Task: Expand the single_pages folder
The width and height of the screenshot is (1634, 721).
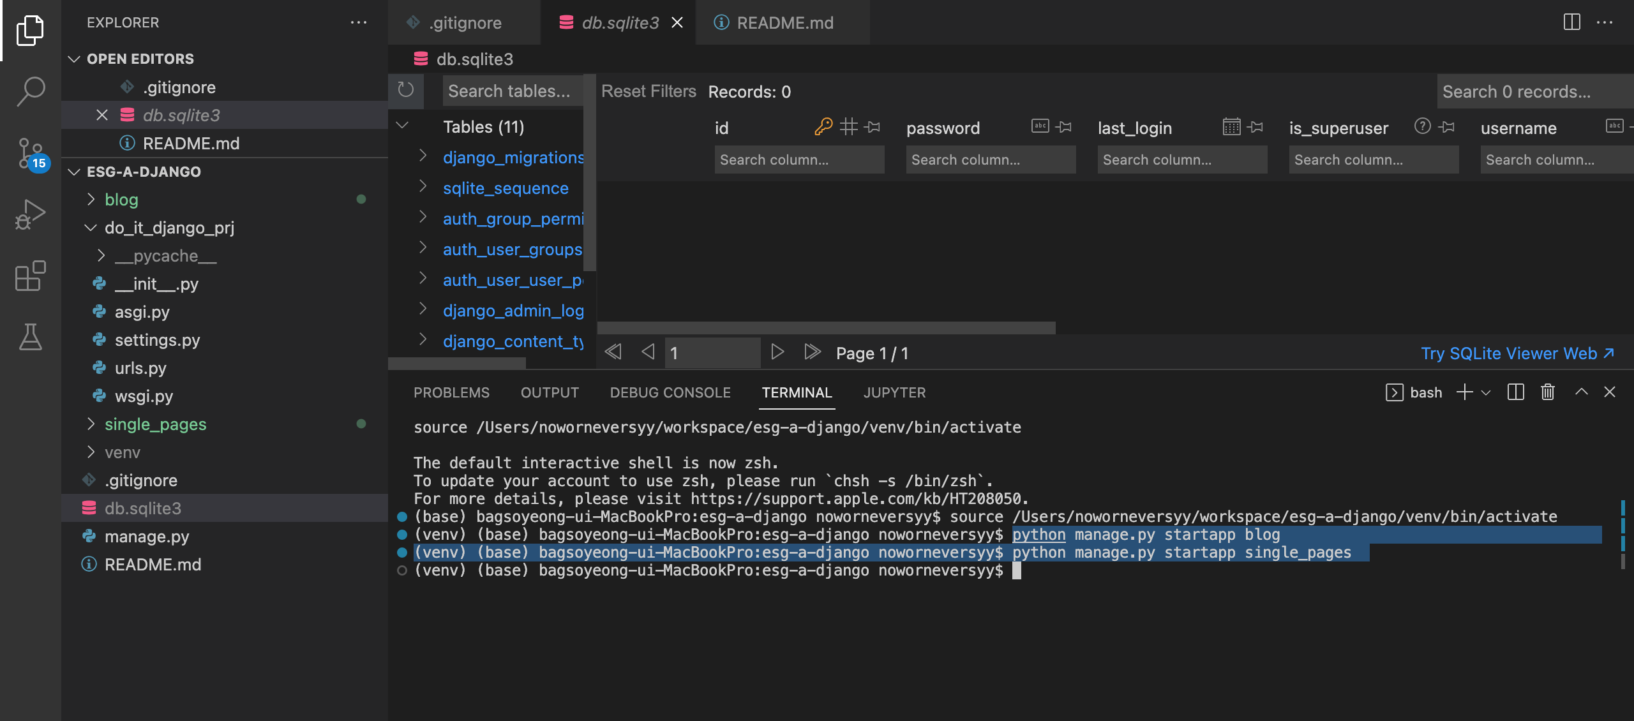Action: click(x=91, y=424)
